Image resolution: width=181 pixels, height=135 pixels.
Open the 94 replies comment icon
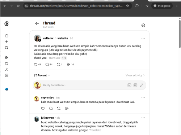pos(47,65)
